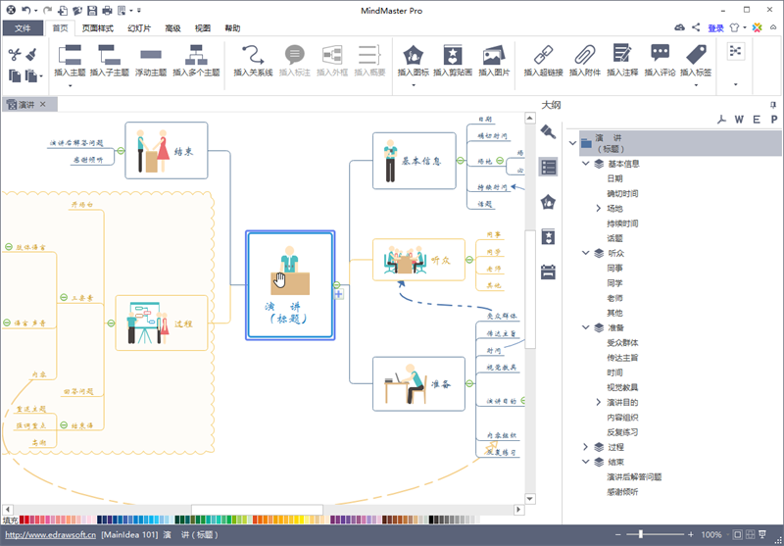
Task: Click the cloud upload icon
Action: [x=679, y=27]
